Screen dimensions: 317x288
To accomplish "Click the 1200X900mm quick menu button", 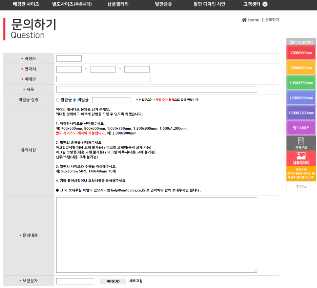I will [301, 98].
